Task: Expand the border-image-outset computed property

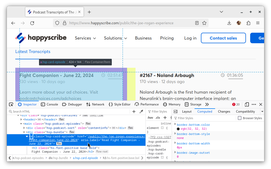Action: 175,152
